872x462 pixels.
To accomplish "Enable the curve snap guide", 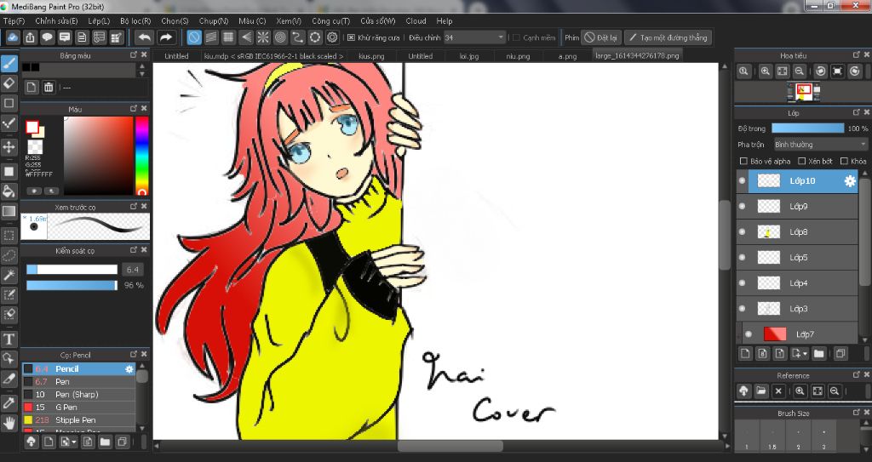I will 297,37.
